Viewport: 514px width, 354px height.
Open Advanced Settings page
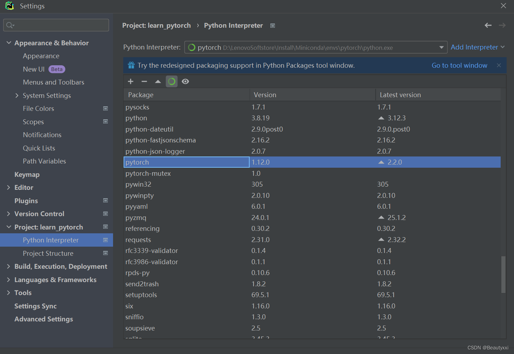pos(44,319)
